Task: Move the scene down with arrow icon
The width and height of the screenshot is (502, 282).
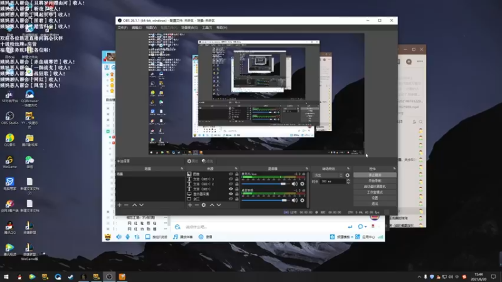Action: [141, 205]
